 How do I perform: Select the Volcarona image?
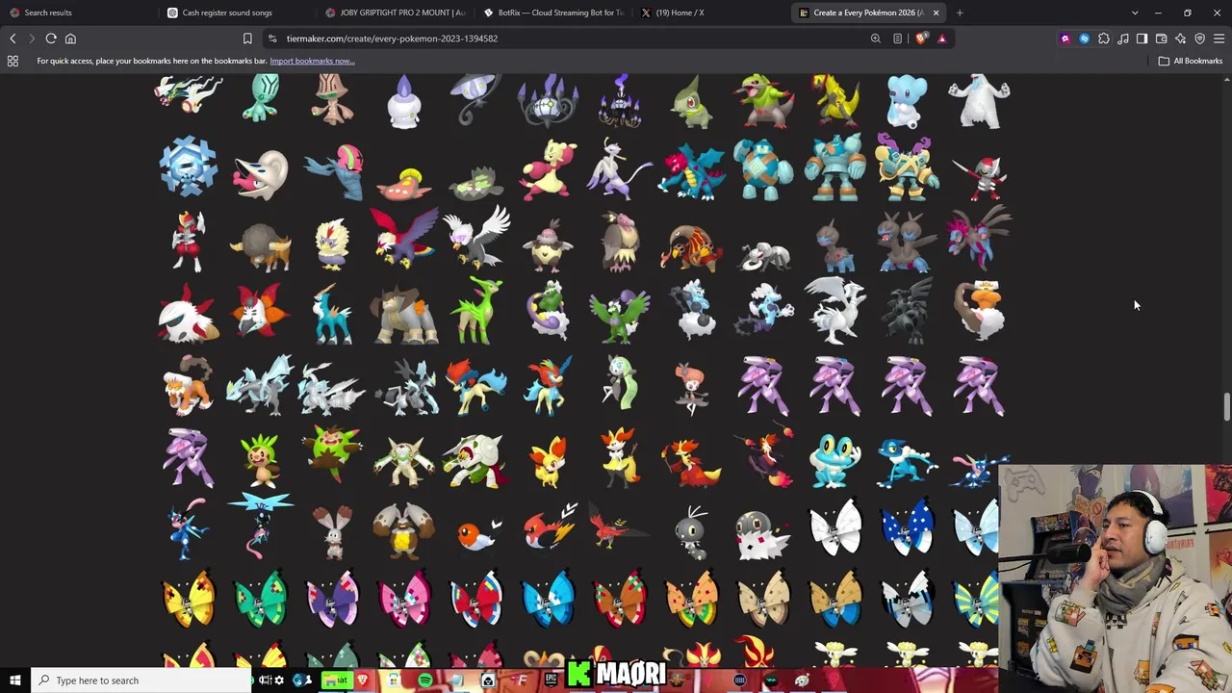[260, 312]
